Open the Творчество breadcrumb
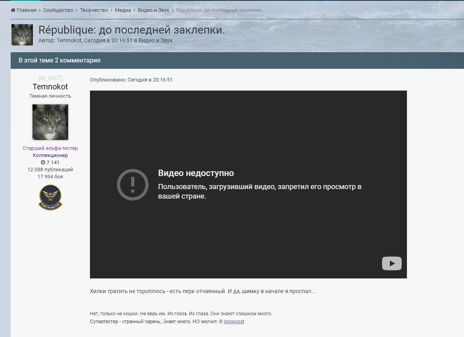The height and width of the screenshot is (337, 464). [x=94, y=10]
